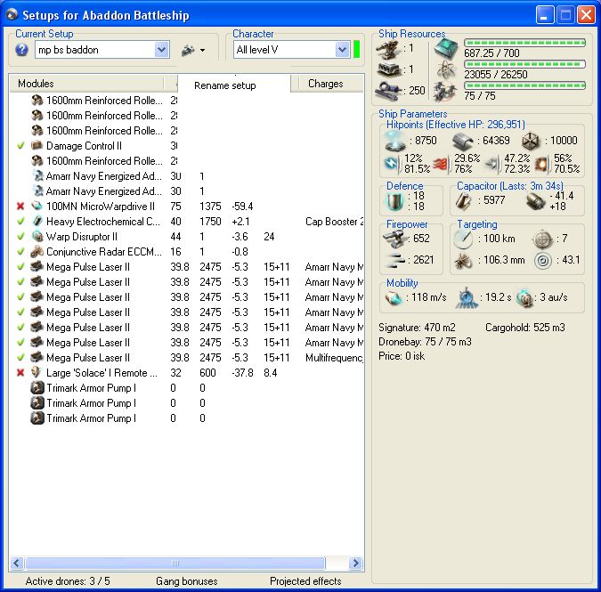This screenshot has height=592, width=601.
Task: Click the volley damage icon showing 2621
Action: 394,260
